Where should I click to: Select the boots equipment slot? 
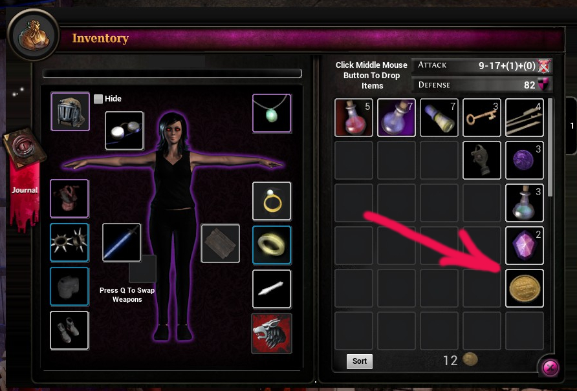pos(69,330)
